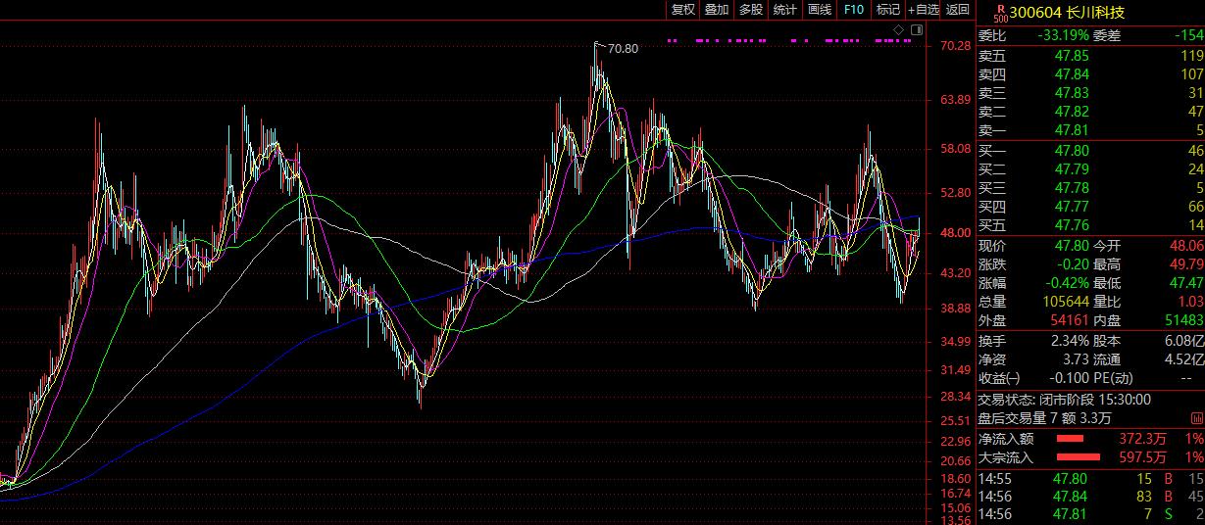
Task: Click the 20.66 price axis label
Action: pyautogui.click(x=954, y=460)
